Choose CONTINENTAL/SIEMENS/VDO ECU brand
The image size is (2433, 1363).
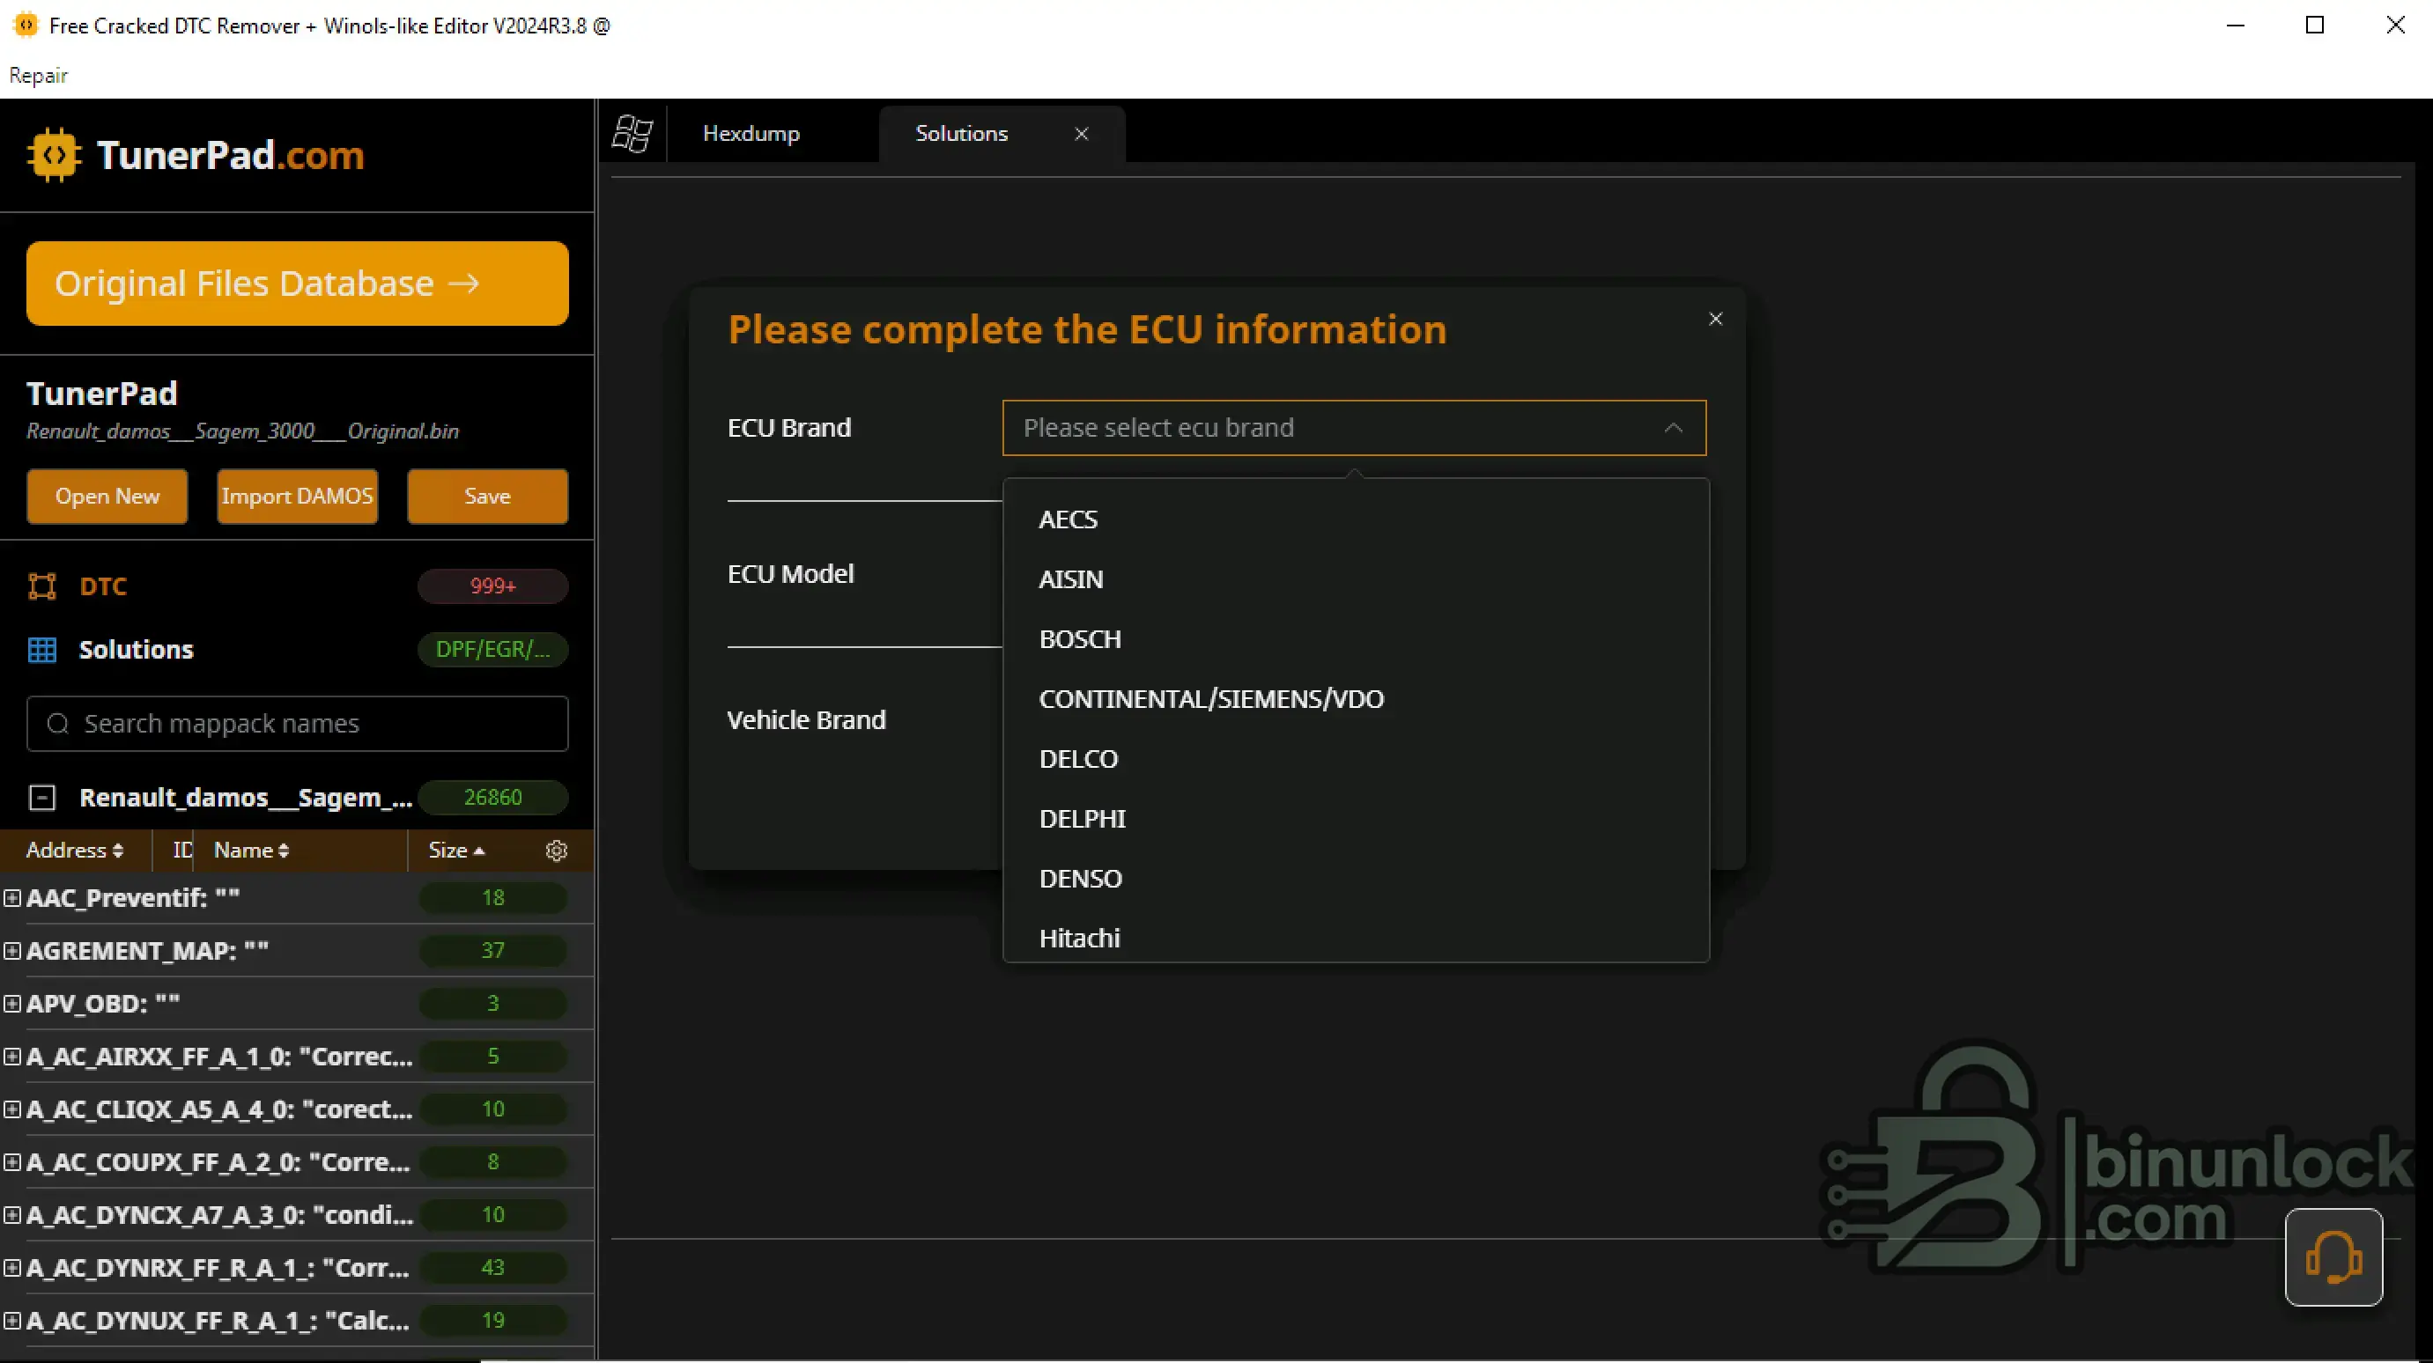pyautogui.click(x=1356, y=698)
